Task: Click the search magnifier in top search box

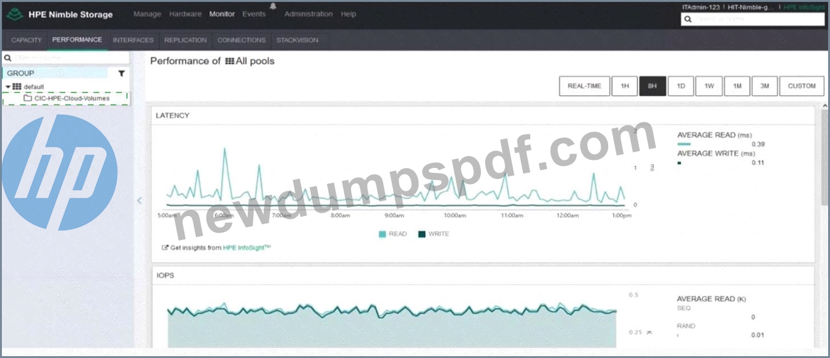Action: (x=687, y=20)
